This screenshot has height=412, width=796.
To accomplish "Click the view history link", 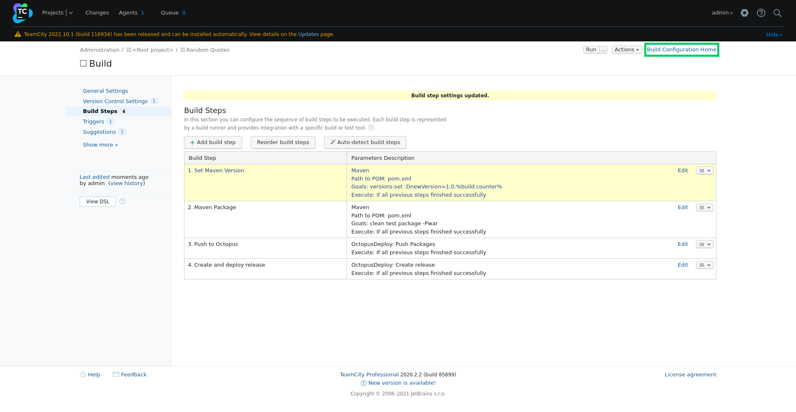I will 126,183.
